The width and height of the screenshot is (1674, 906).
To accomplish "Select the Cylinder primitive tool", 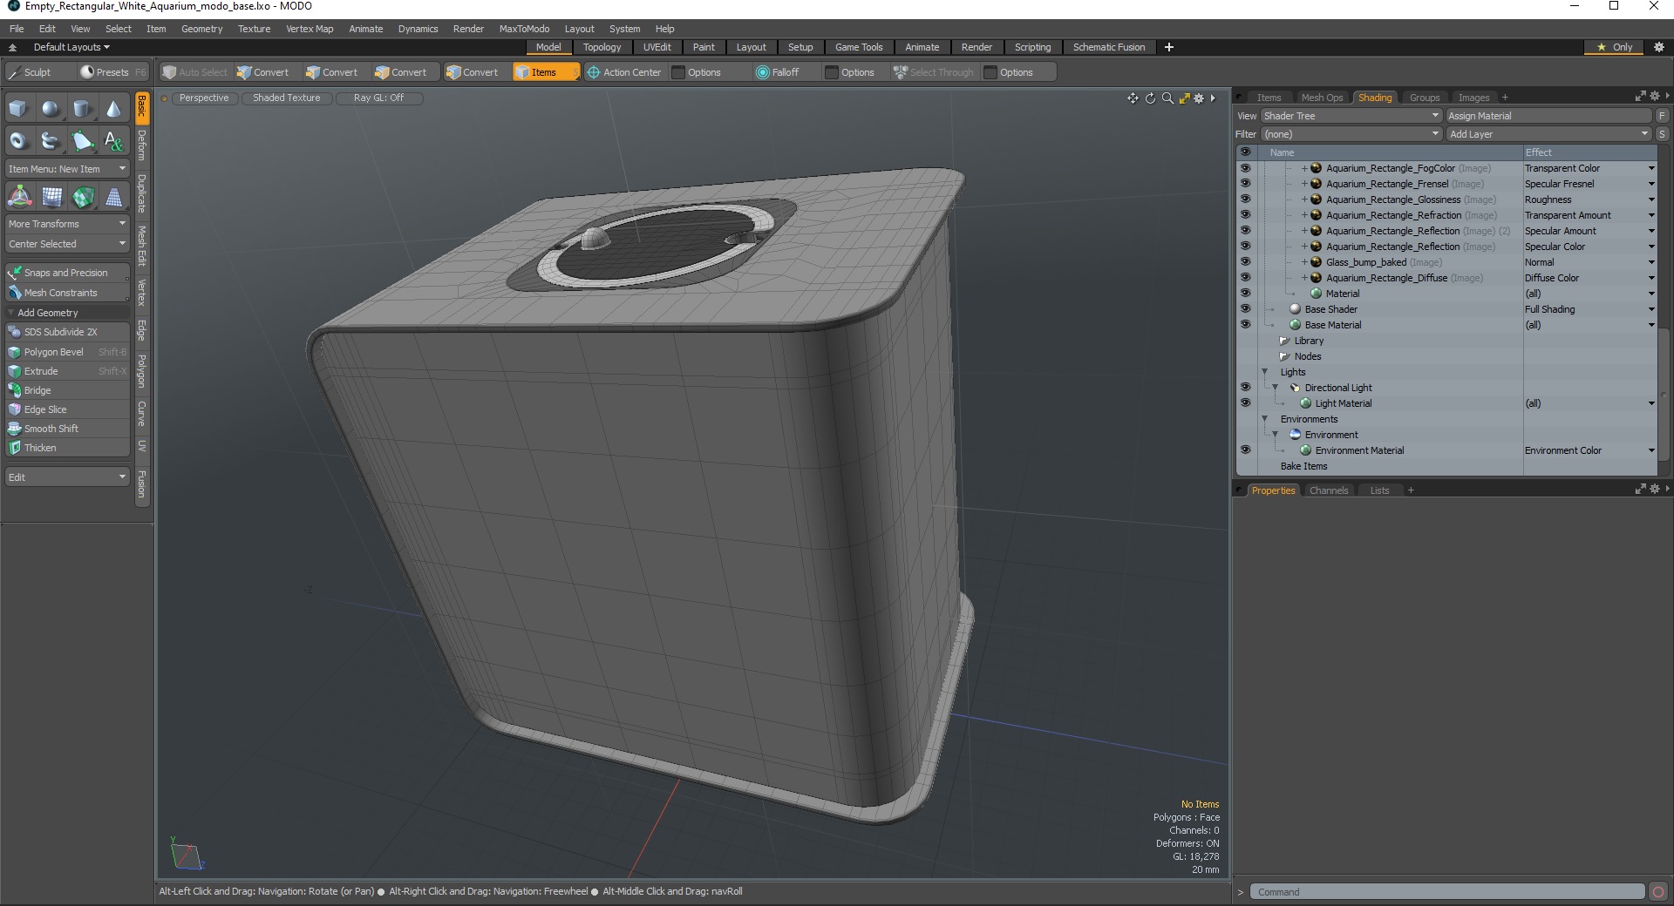I will point(82,109).
